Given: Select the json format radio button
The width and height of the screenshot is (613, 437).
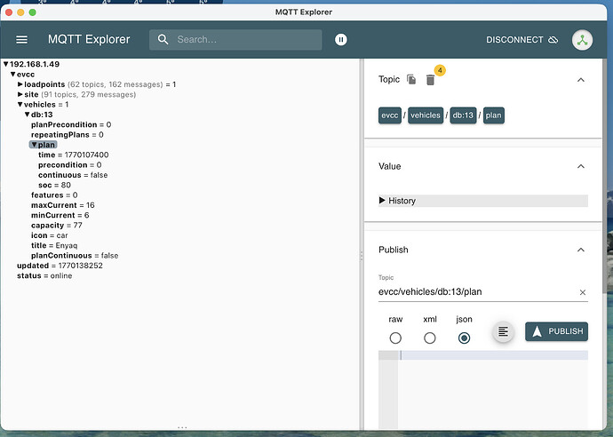Looking at the screenshot, I should click(464, 338).
